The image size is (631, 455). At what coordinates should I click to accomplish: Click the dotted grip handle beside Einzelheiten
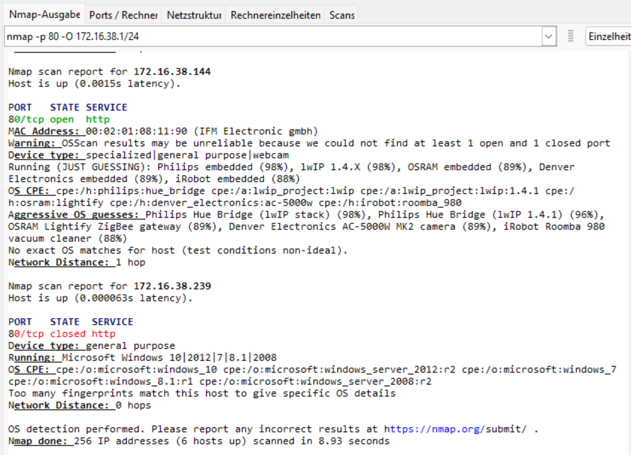[571, 37]
